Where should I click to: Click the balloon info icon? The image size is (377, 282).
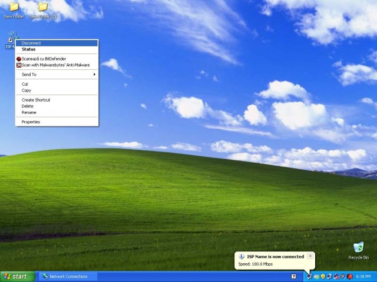(242, 257)
